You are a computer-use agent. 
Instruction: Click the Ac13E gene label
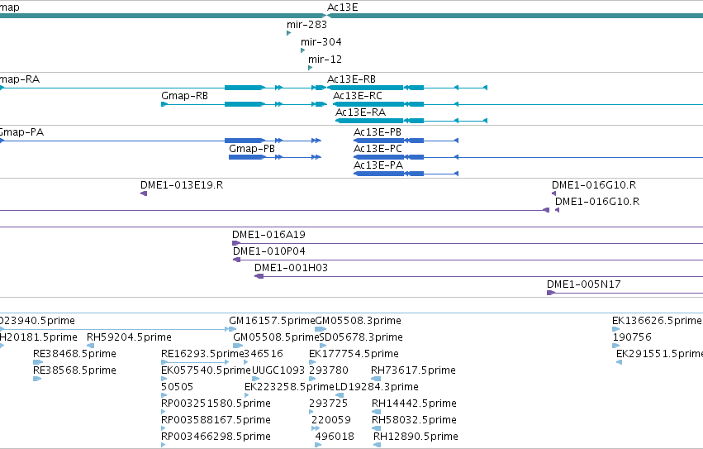tap(343, 7)
